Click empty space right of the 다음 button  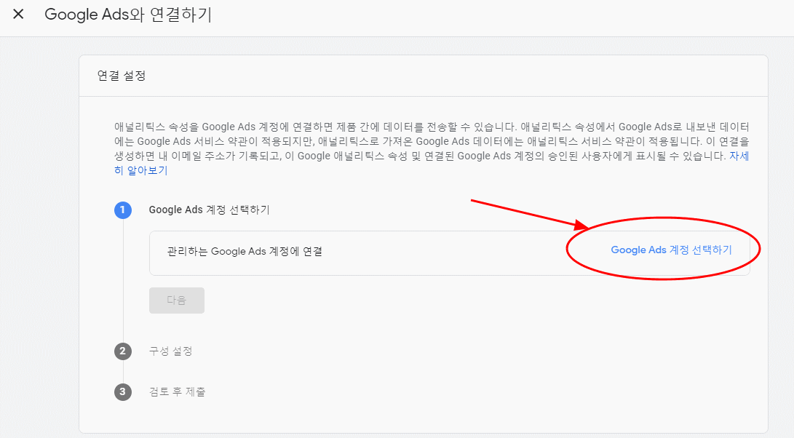pos(456,300)
